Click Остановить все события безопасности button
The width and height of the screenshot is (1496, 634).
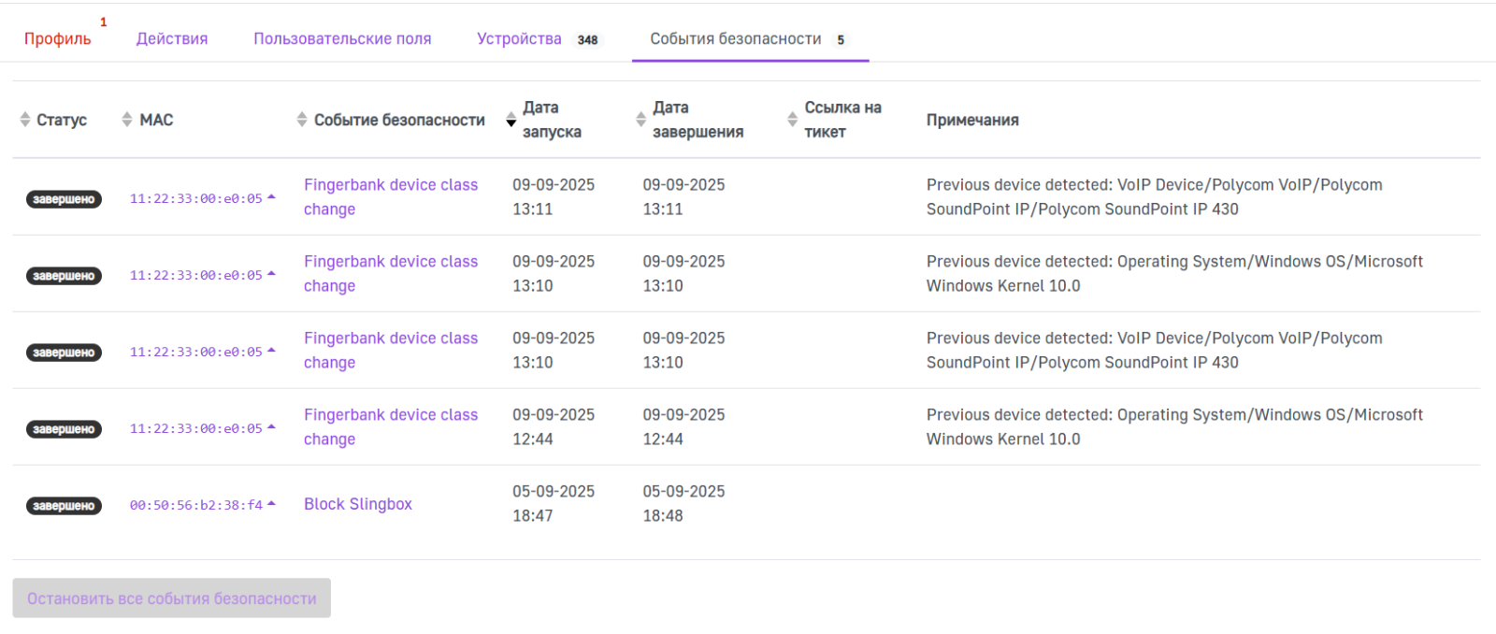171,598
